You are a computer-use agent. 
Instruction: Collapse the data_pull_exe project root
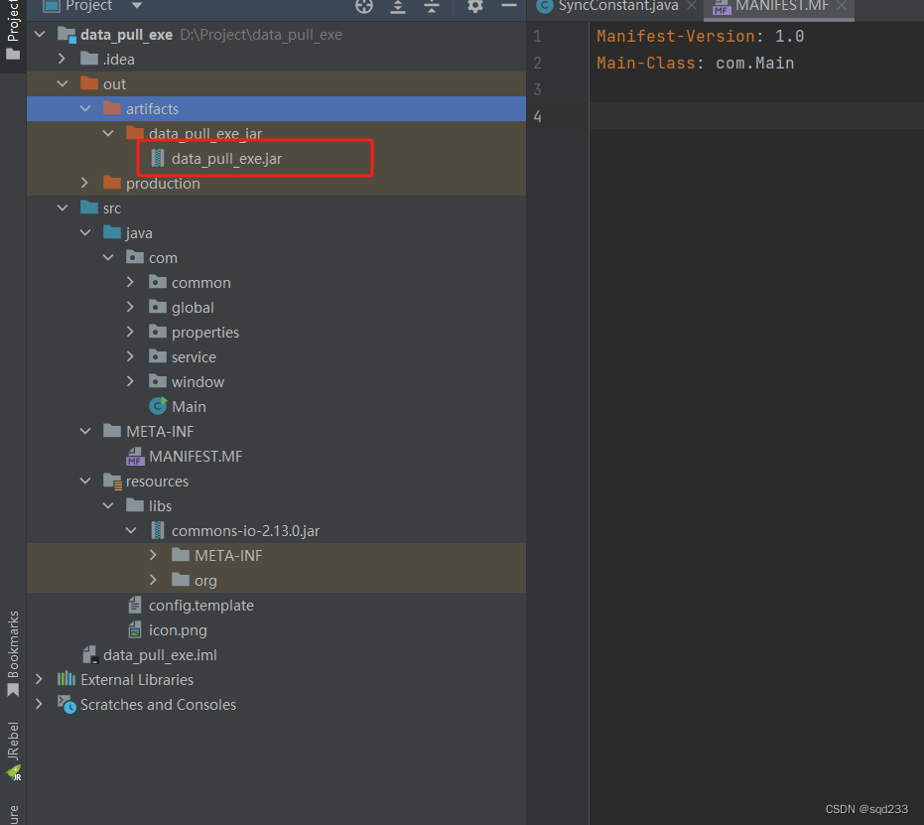point(40,34)
